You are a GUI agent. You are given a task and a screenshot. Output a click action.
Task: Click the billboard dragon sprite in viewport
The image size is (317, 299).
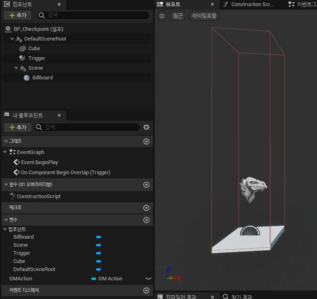(x=253, y=189)
